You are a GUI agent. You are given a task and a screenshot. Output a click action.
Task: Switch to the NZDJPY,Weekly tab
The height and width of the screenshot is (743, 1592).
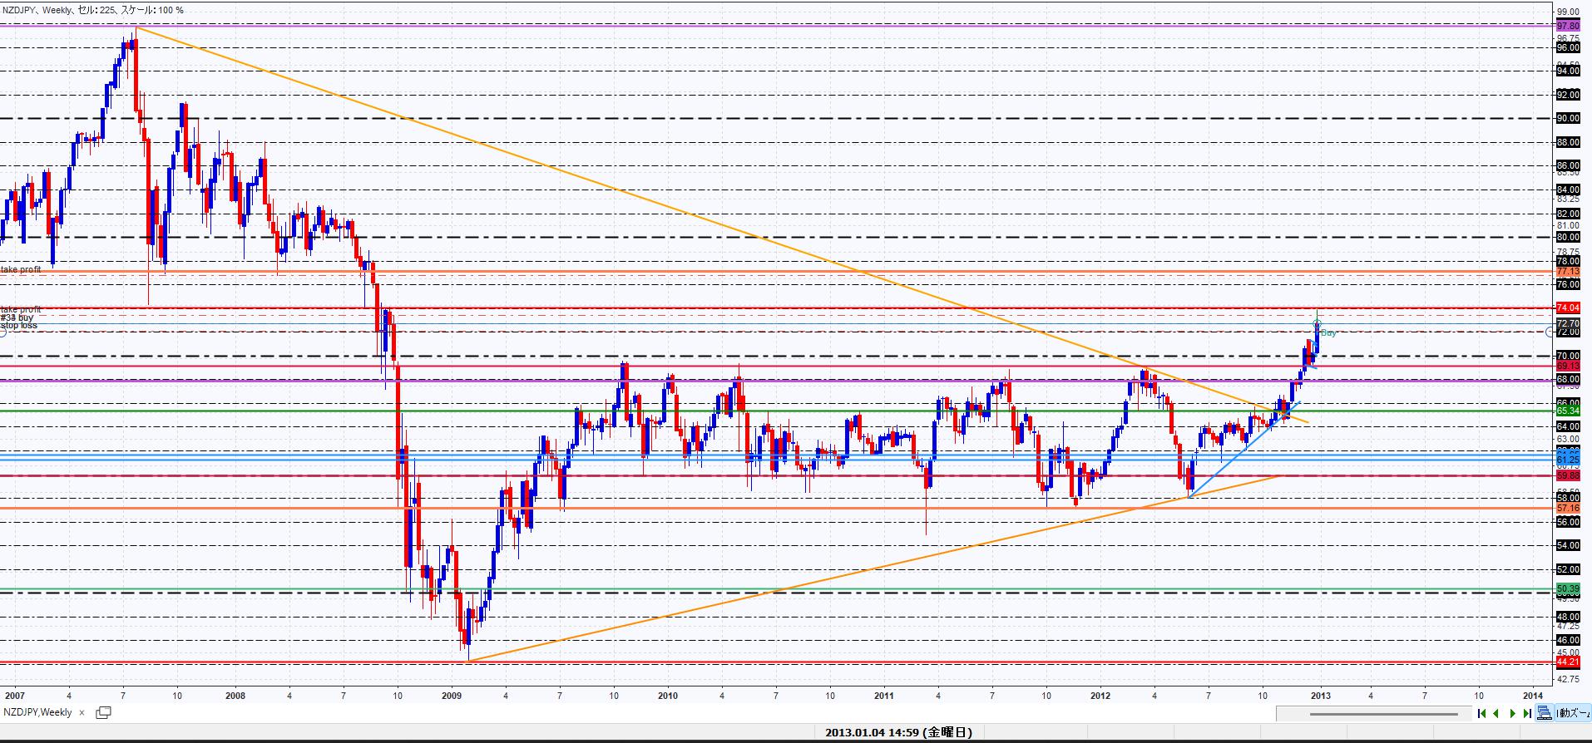point(37,712)
